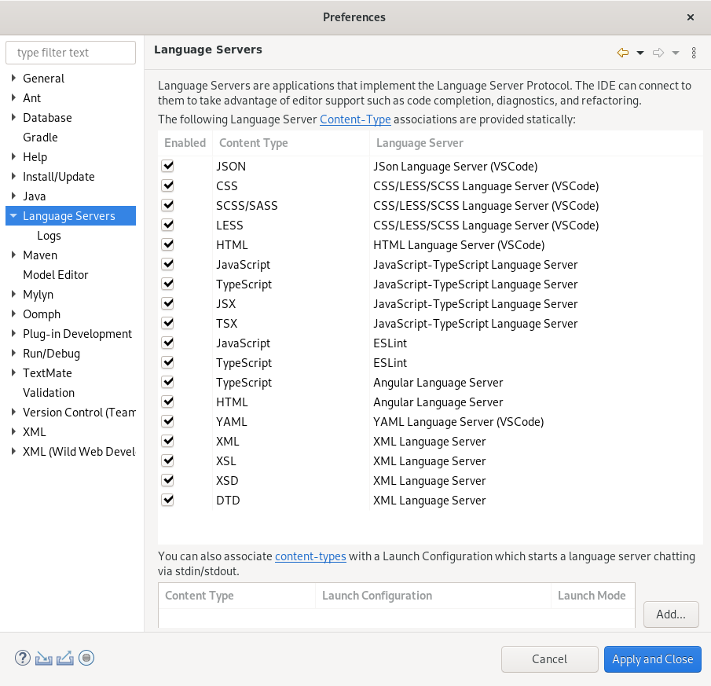711x686 pixels.
Task: Collapse the Language Servers tree node
Action: 14,216
